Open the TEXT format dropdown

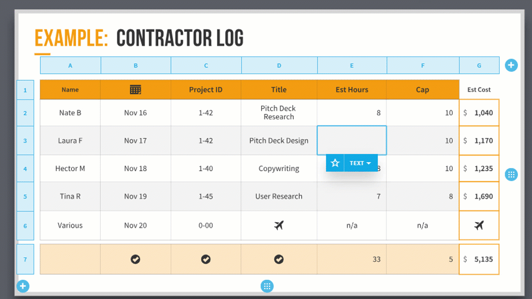pos(360,163)
